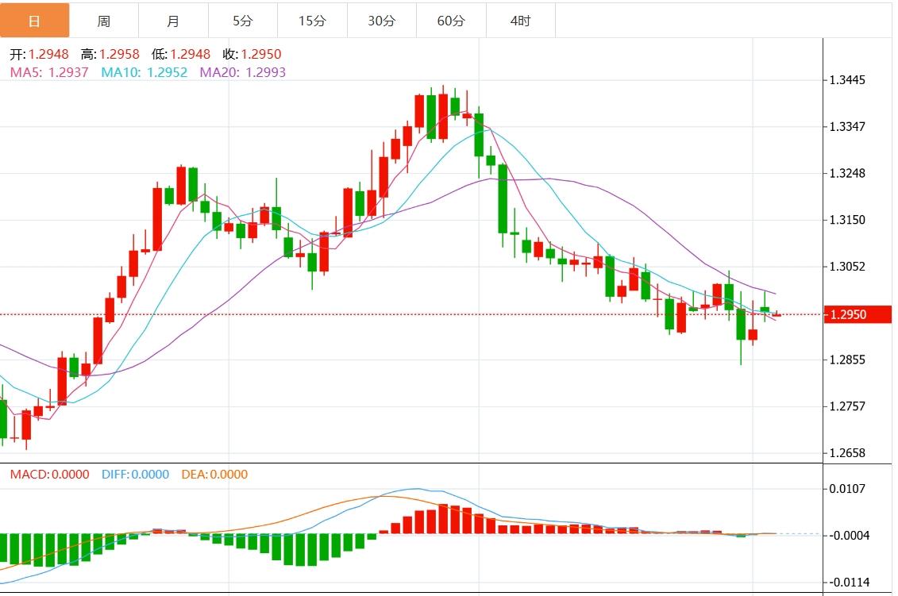Click the MA10 moving average label
Screen dimensions: 898x596
(x=145, y=72)
